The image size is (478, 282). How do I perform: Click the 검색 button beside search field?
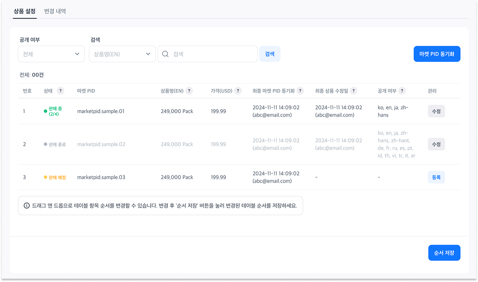[x=270, y=54]
